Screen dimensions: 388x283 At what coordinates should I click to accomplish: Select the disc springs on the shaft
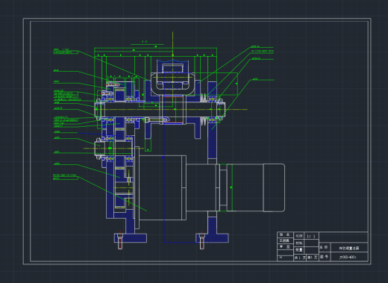[x=204, y=98]
